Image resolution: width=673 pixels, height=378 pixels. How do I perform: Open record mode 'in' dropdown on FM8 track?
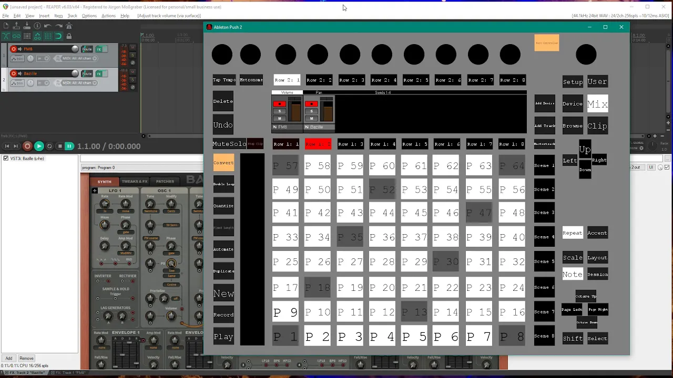(43, 58)
